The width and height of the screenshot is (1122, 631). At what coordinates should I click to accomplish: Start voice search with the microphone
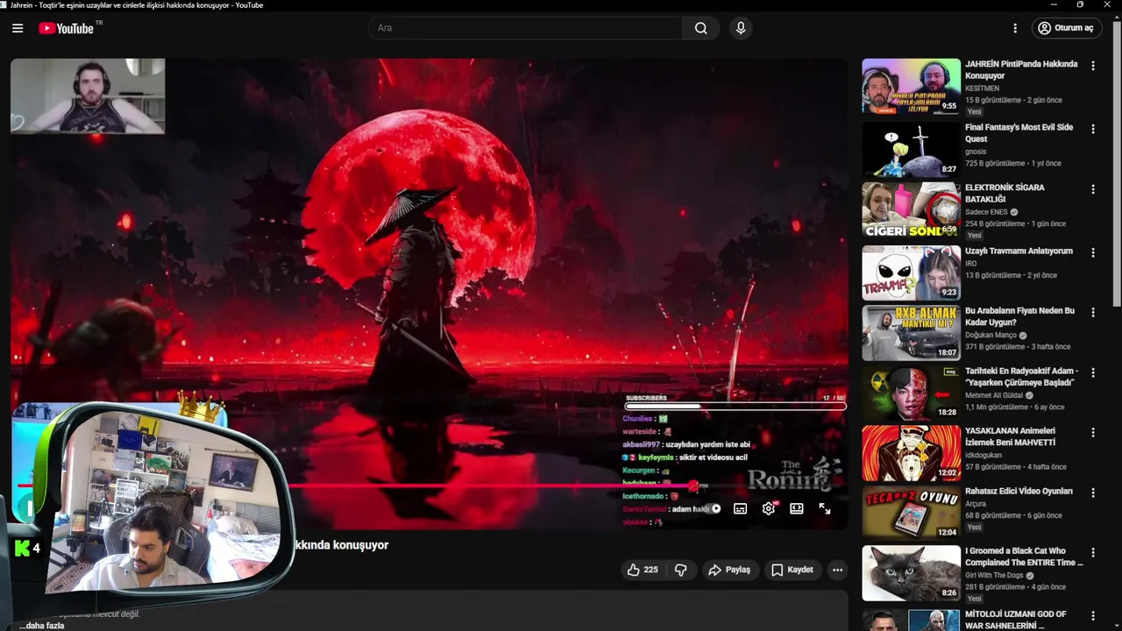point(741,28)
